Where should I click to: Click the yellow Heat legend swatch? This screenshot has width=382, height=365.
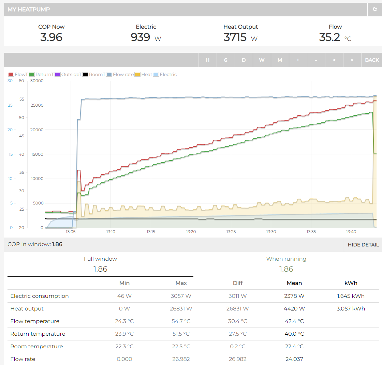(137, 74)
